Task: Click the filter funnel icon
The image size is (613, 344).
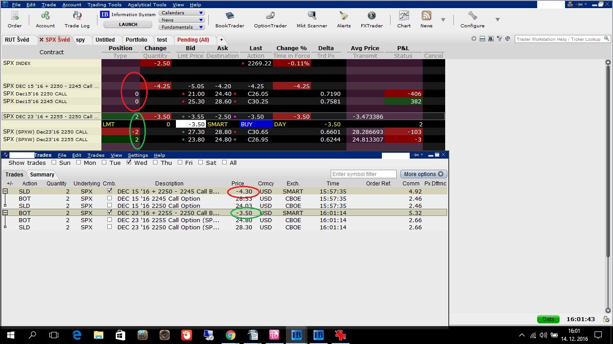Action: [499, 39]
